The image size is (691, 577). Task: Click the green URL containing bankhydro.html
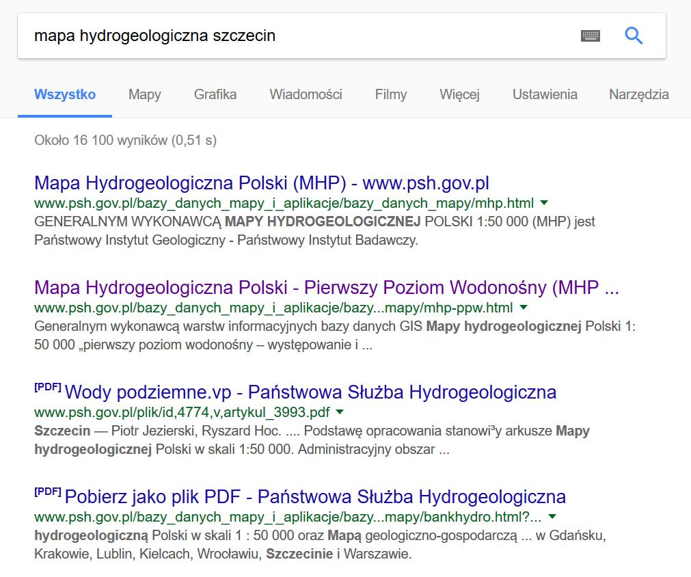(x=288, y=517)
